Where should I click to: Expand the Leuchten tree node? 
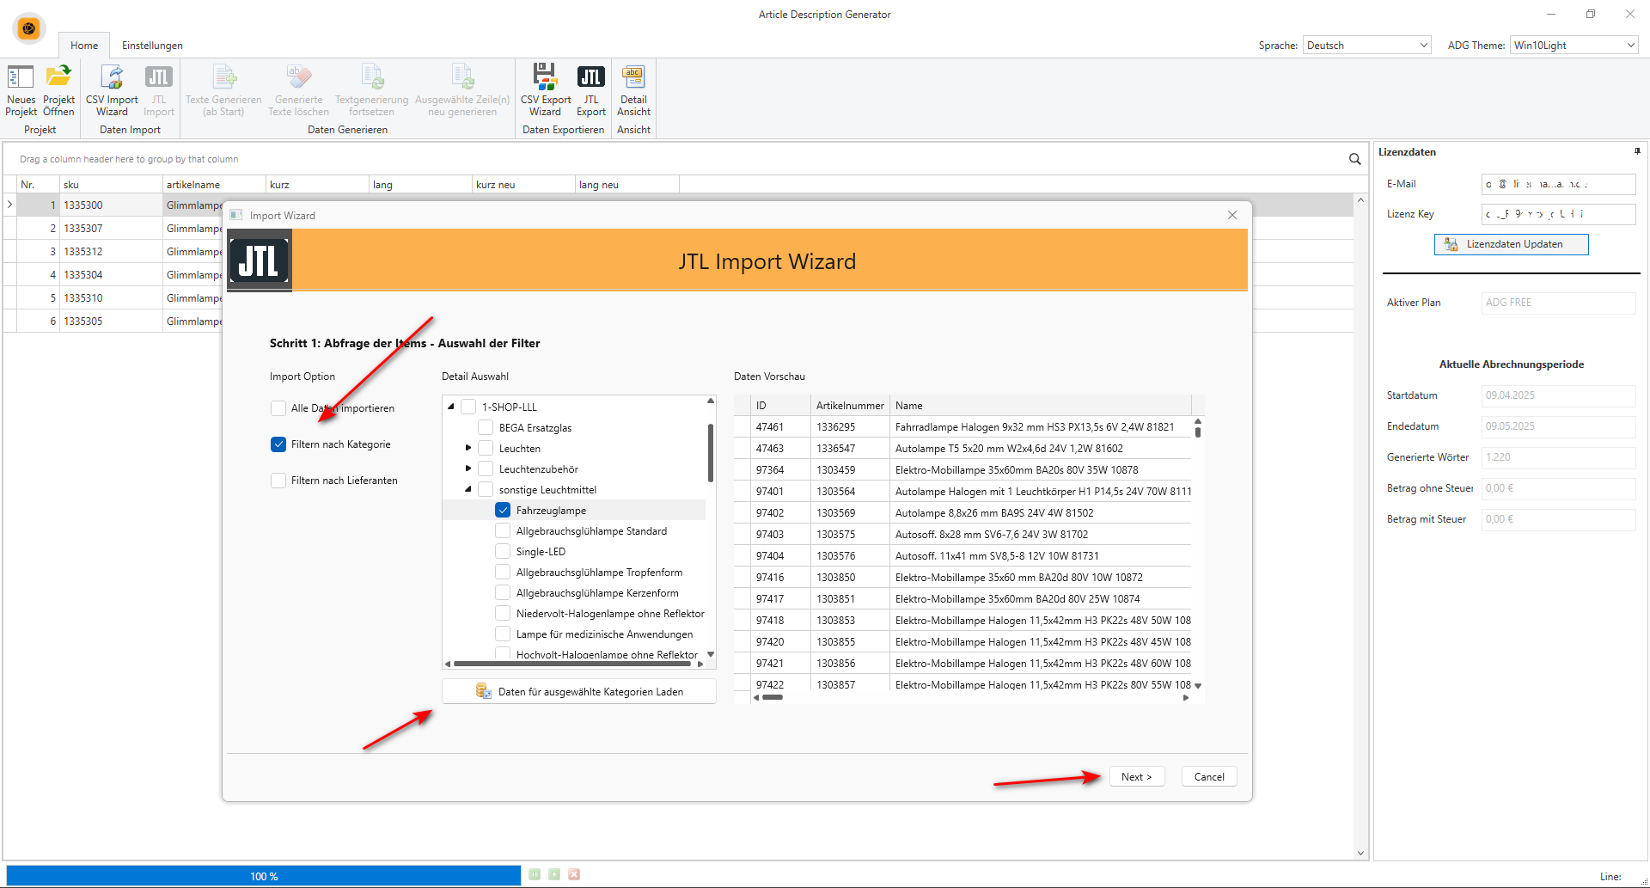(x=468, y=448)
